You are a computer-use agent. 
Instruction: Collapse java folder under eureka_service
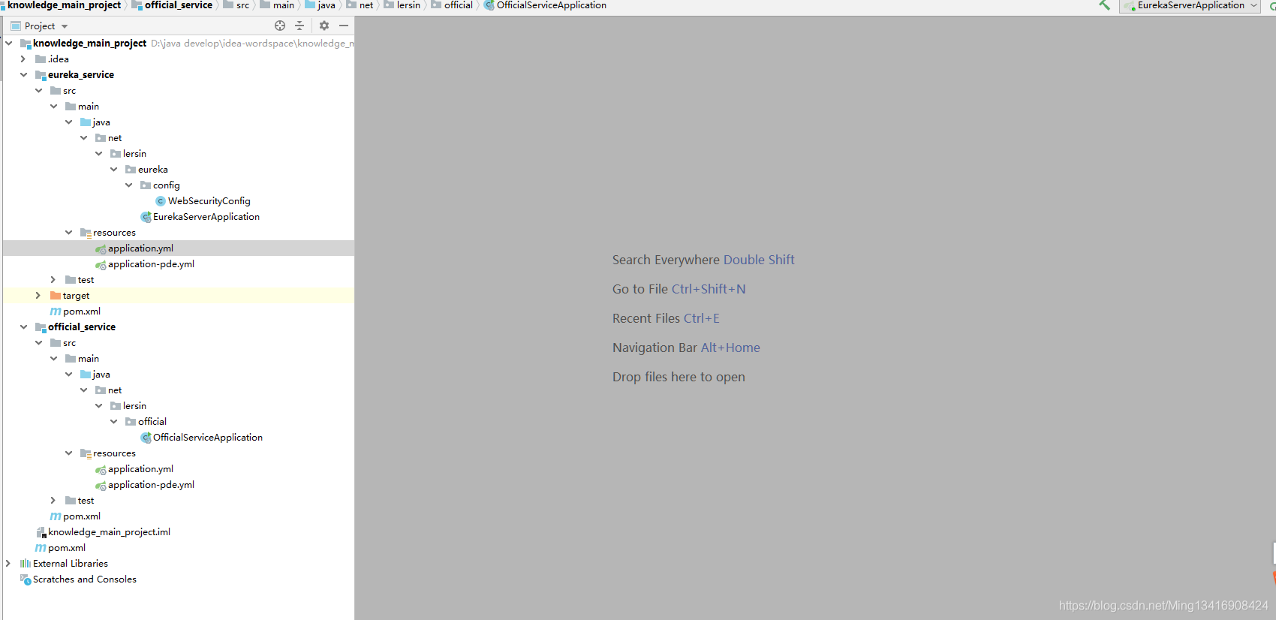coord(68,122)
